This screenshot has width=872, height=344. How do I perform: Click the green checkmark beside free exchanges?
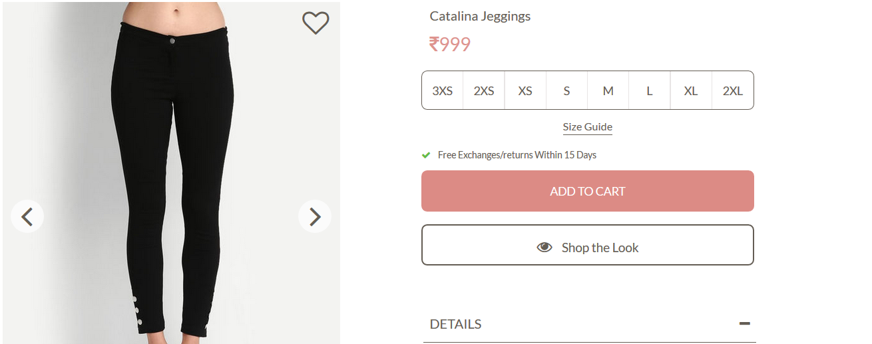coord(426,155)
